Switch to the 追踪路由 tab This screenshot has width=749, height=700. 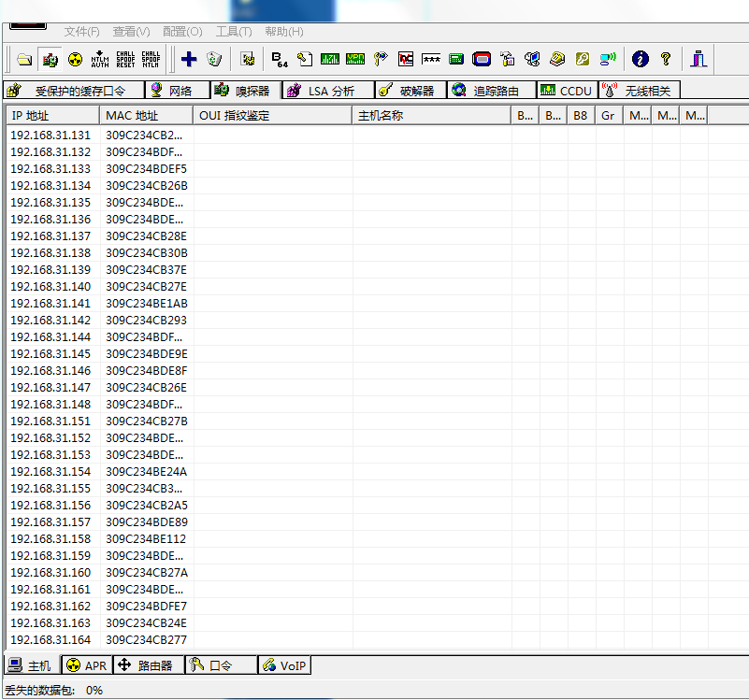tap(492, 91)
